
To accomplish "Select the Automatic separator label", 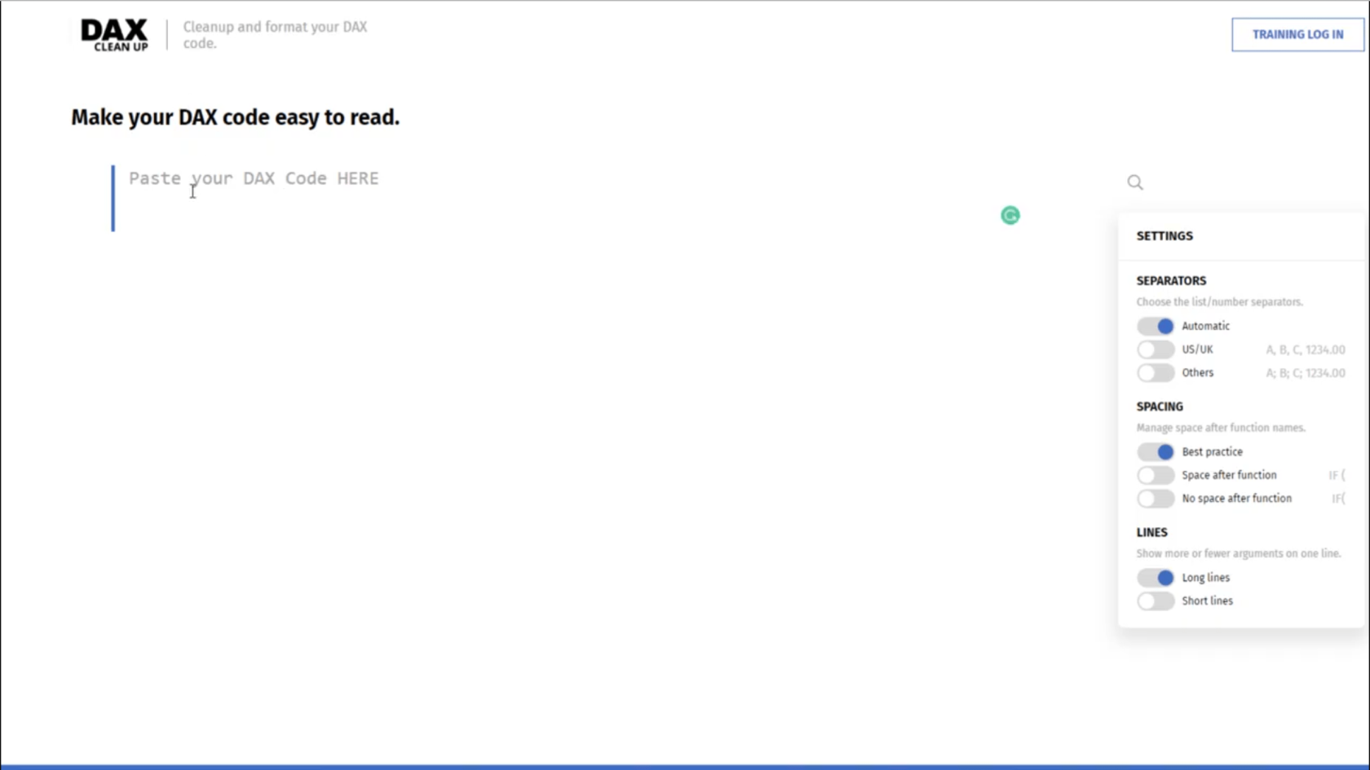I will pos(1205,326).
